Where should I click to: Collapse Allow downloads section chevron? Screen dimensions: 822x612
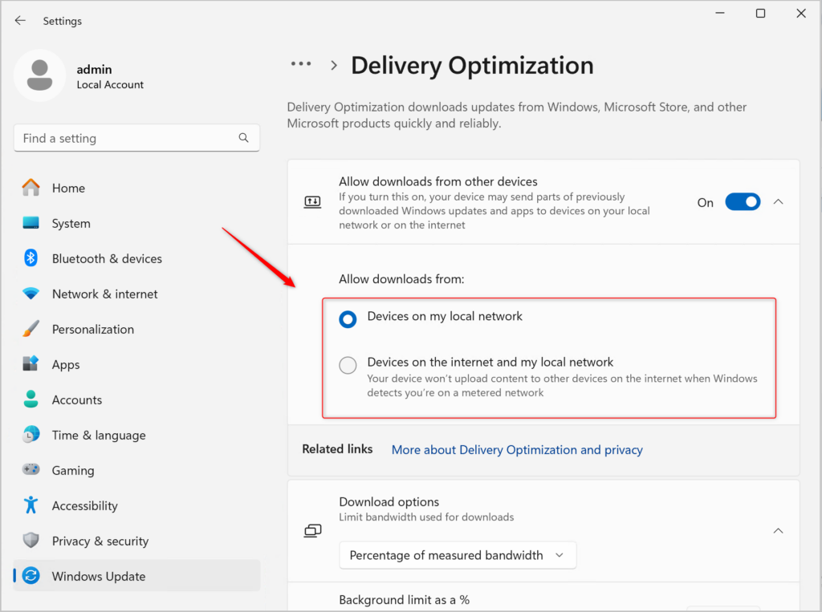(x=778, y=202)
